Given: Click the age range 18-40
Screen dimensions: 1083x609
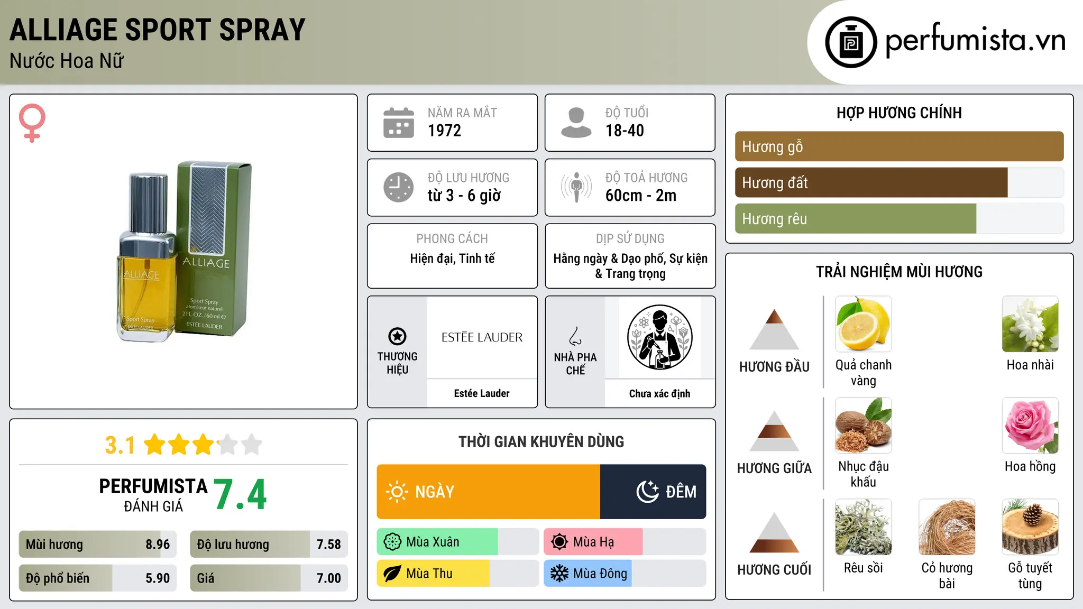Looking at the screenshot, I should (x=625, y=131).
